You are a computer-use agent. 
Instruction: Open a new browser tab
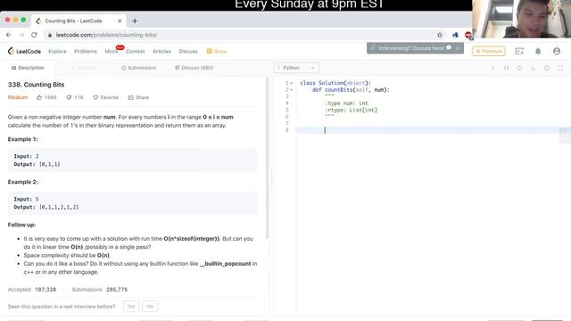[x=135, y=21]
